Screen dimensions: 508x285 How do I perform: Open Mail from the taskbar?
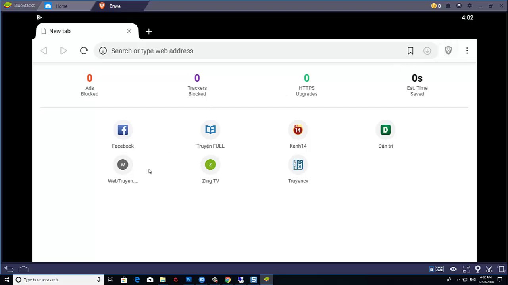[150, 280]
